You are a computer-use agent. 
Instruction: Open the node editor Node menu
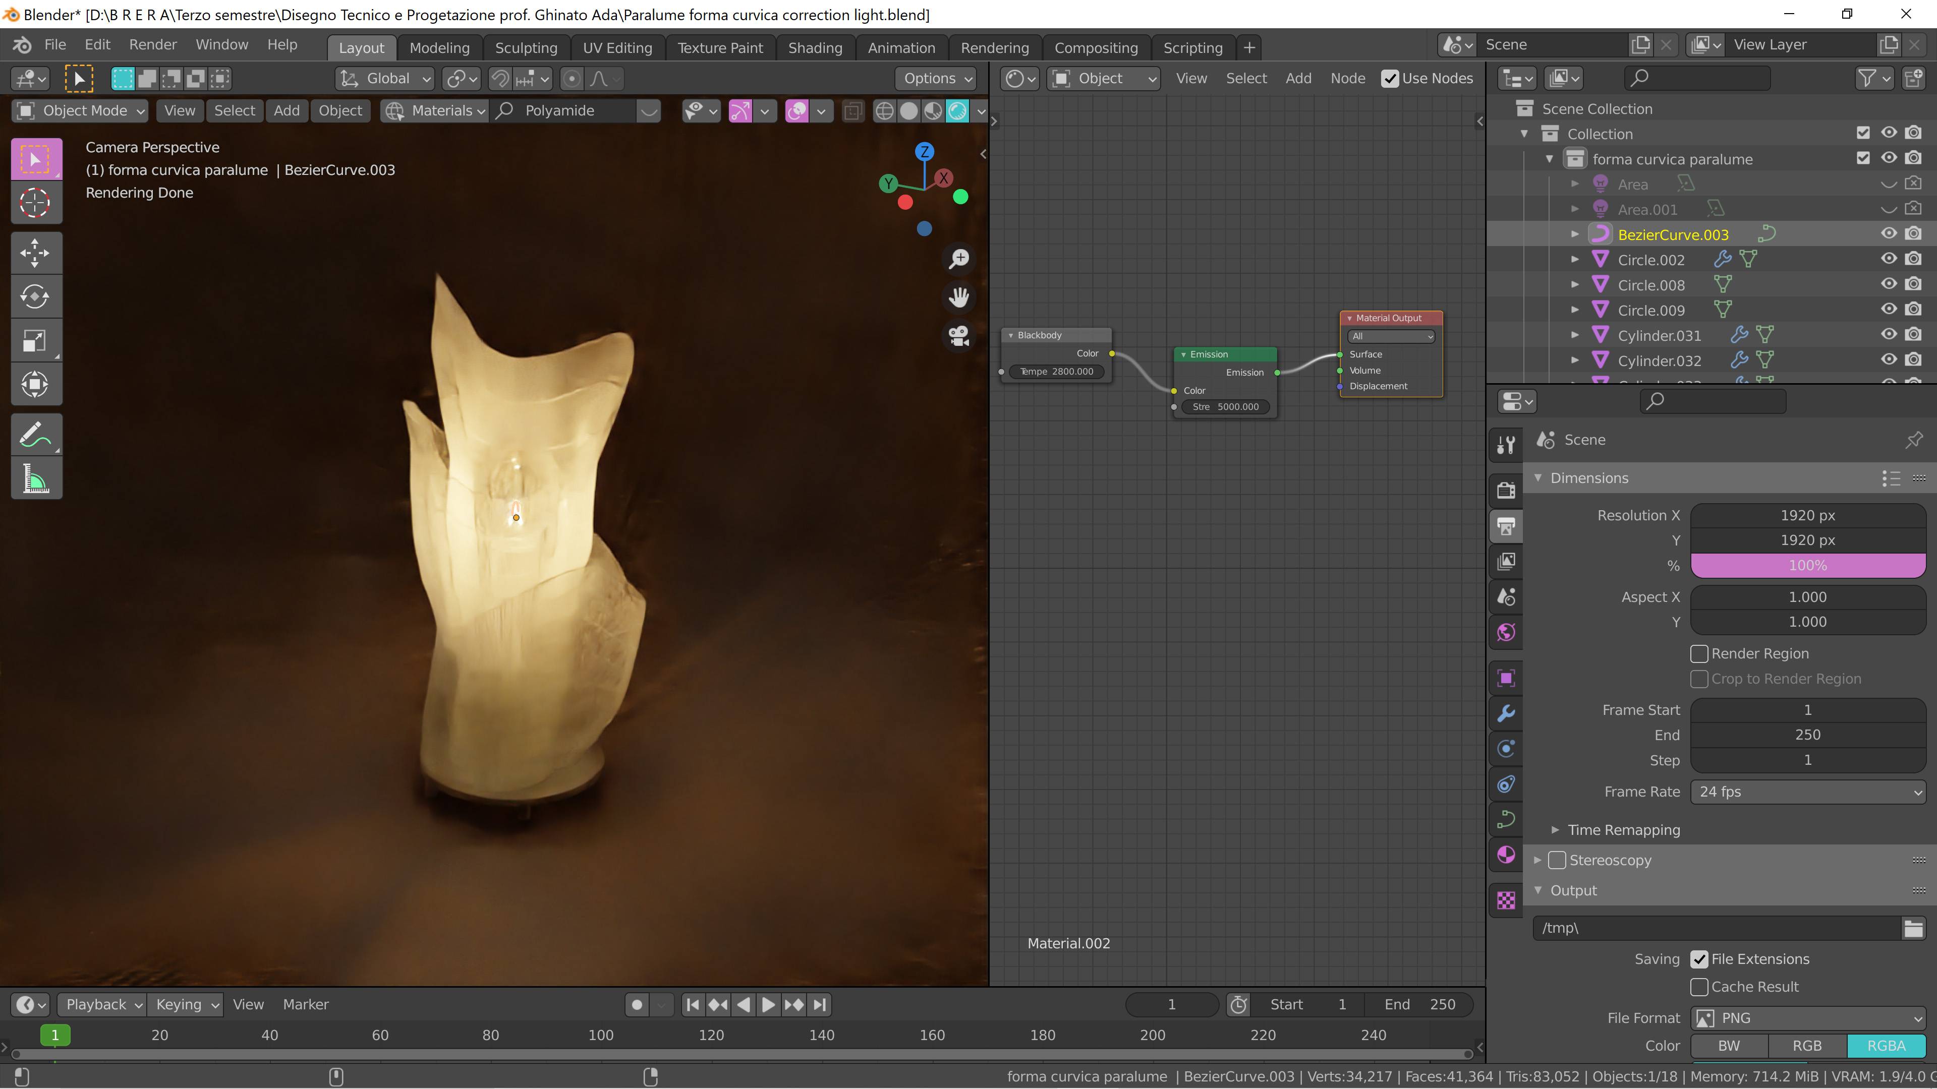(1347, 78)
